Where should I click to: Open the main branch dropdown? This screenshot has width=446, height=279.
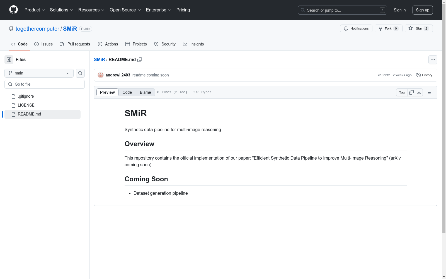(39, 73)
